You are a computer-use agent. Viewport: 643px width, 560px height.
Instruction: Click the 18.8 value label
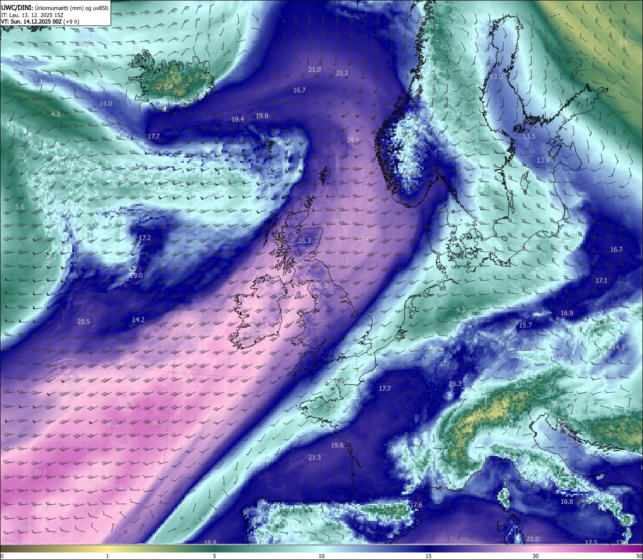pyautogui.click(x=210, y=542)
